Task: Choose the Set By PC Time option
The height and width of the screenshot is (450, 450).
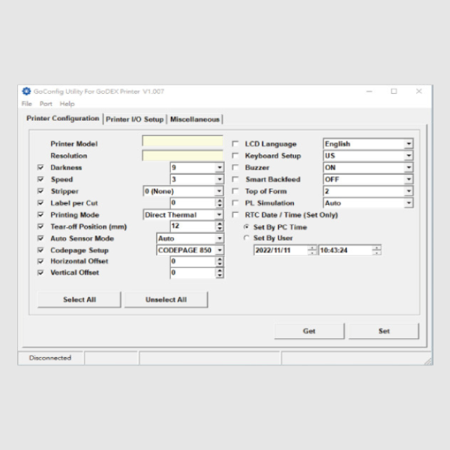Action: tap(247, 226)
